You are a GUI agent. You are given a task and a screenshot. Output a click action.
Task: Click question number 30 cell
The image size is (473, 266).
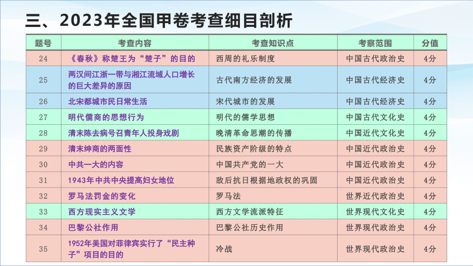pyautogui.click(x=43, y=164)
